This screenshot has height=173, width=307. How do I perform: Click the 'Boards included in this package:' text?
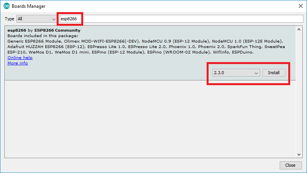coord(43,36)
